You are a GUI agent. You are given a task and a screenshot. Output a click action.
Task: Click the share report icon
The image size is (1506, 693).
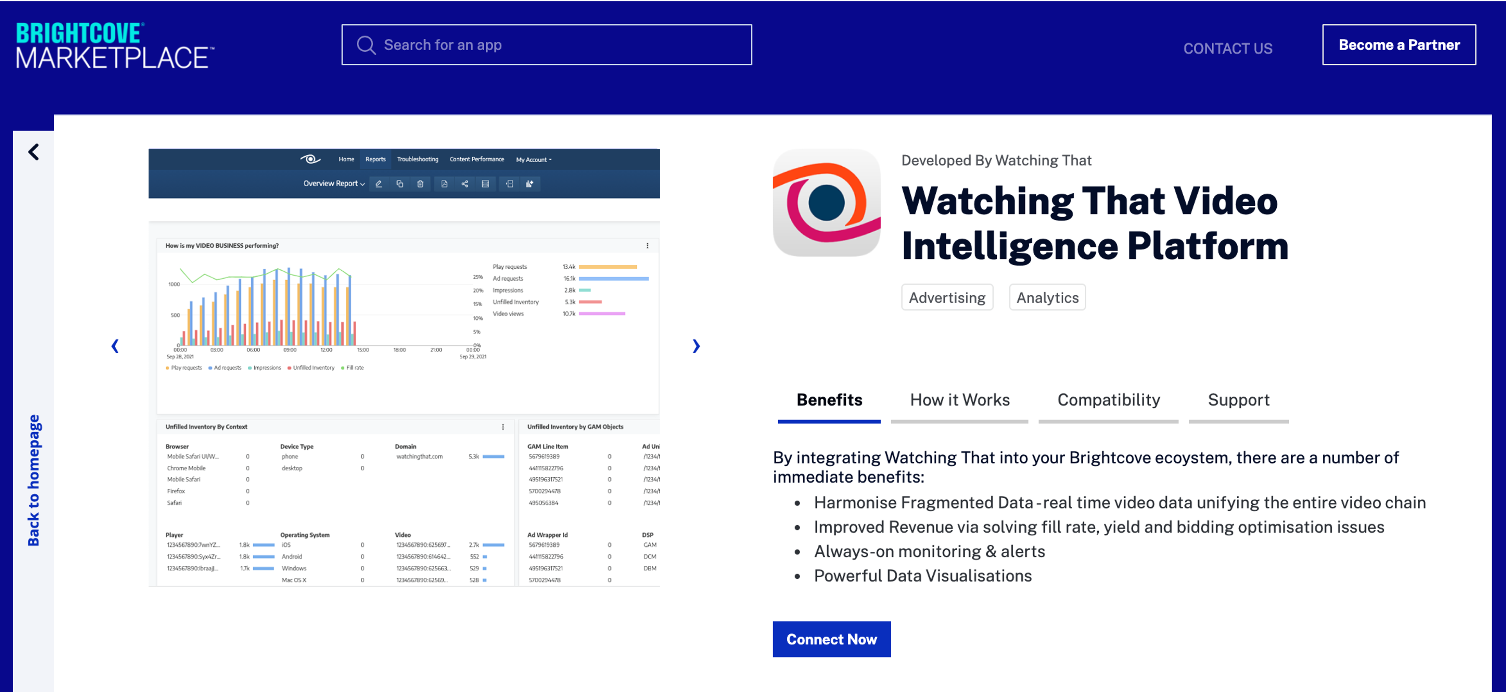(x=465, y=184)
